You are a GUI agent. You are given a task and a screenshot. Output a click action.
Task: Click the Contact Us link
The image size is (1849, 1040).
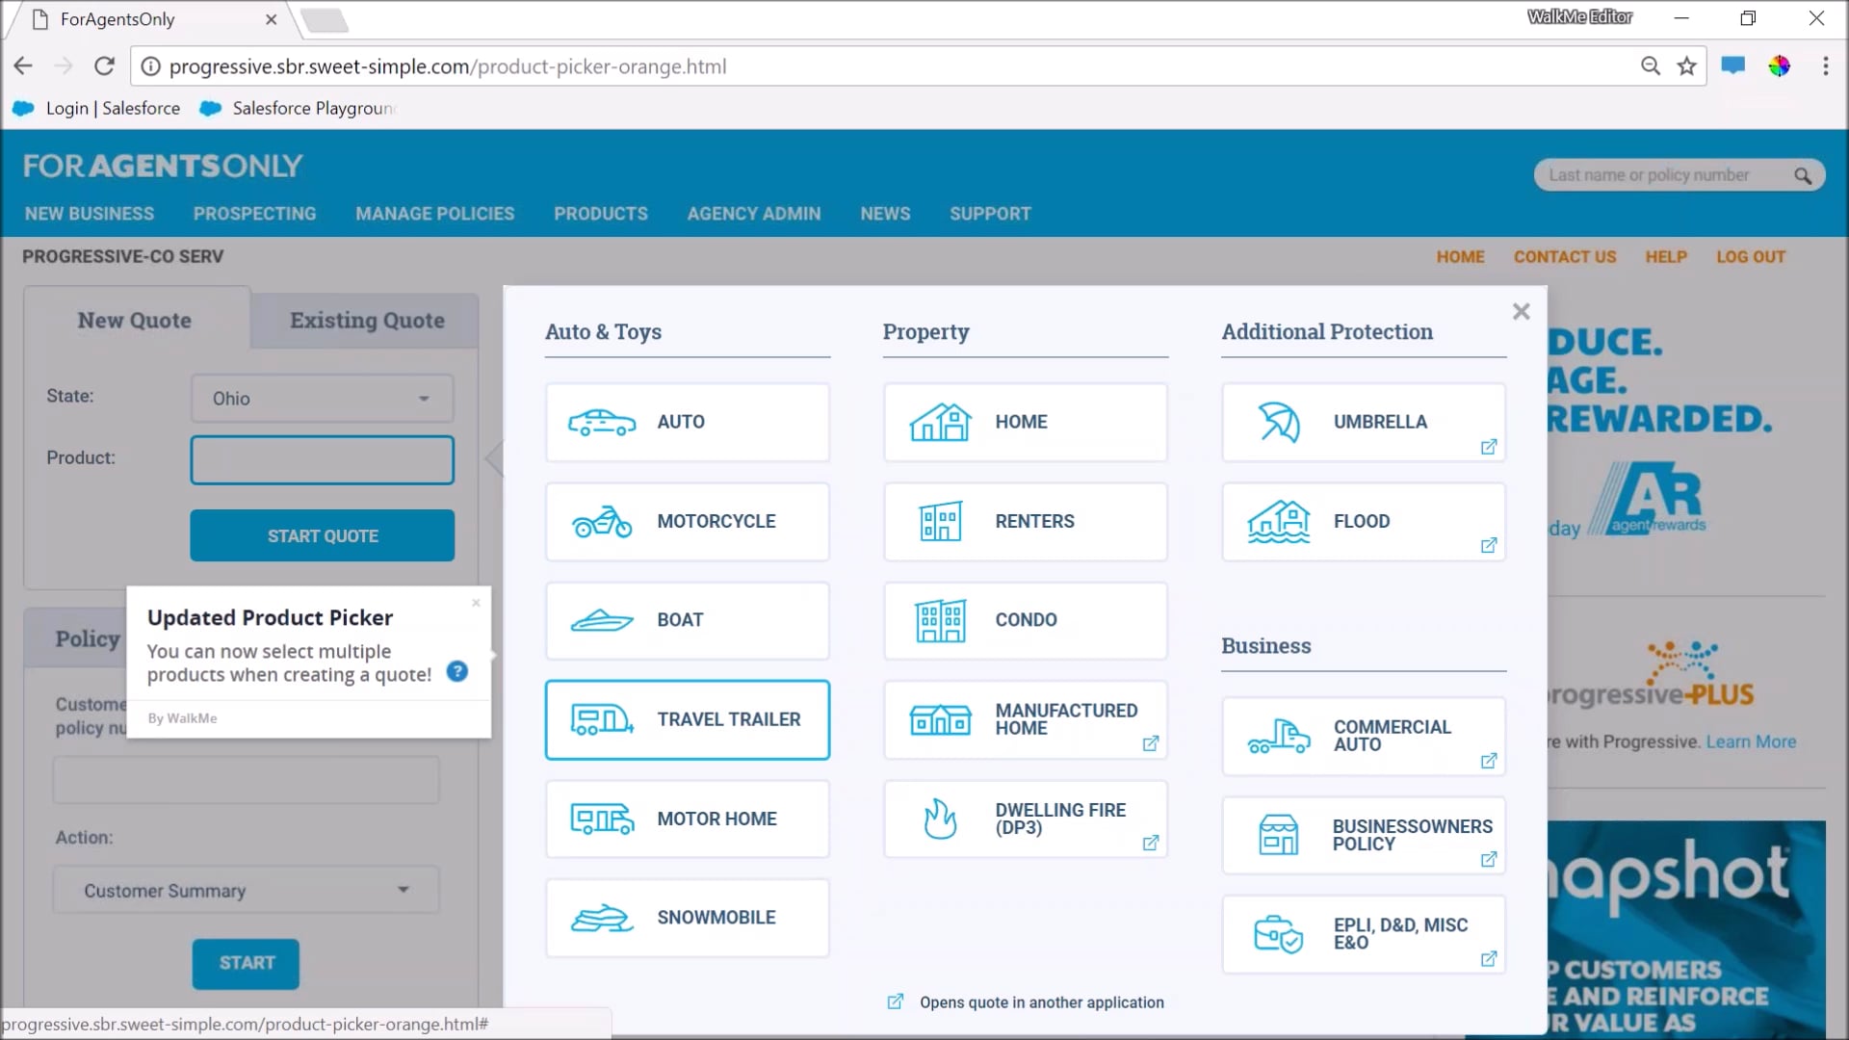[x=1565, y=256]
